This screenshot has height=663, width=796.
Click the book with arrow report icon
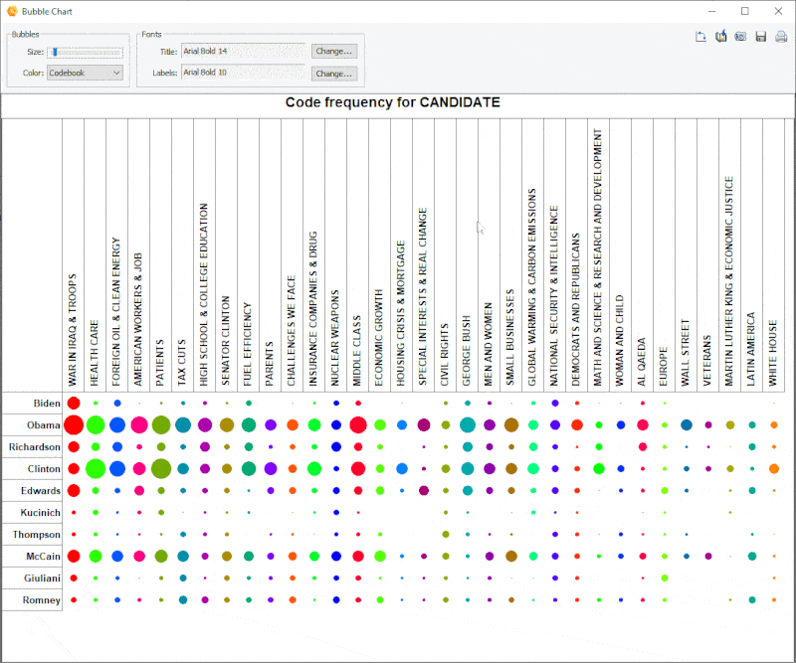pyautogui.click(x=720, y=37)
